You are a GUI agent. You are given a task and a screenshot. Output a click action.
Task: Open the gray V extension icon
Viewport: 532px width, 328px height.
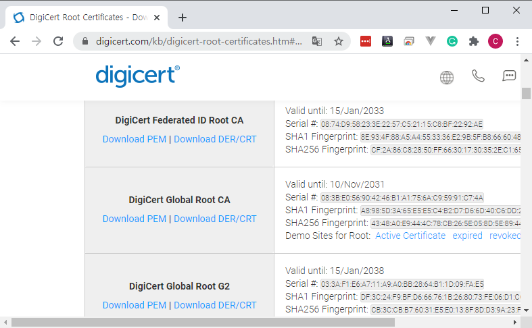click(x=430, y=41)
